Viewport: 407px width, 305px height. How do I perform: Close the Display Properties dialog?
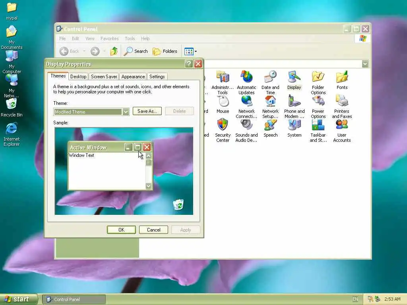point(198,64)
